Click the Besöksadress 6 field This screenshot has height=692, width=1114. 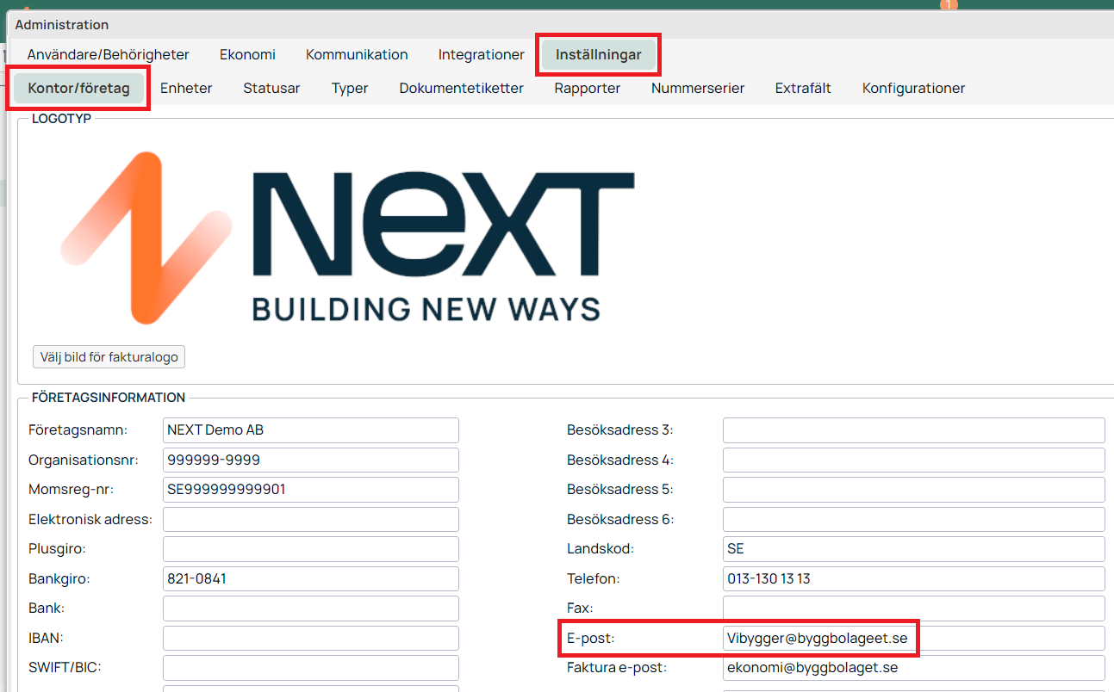pos(914,520)
